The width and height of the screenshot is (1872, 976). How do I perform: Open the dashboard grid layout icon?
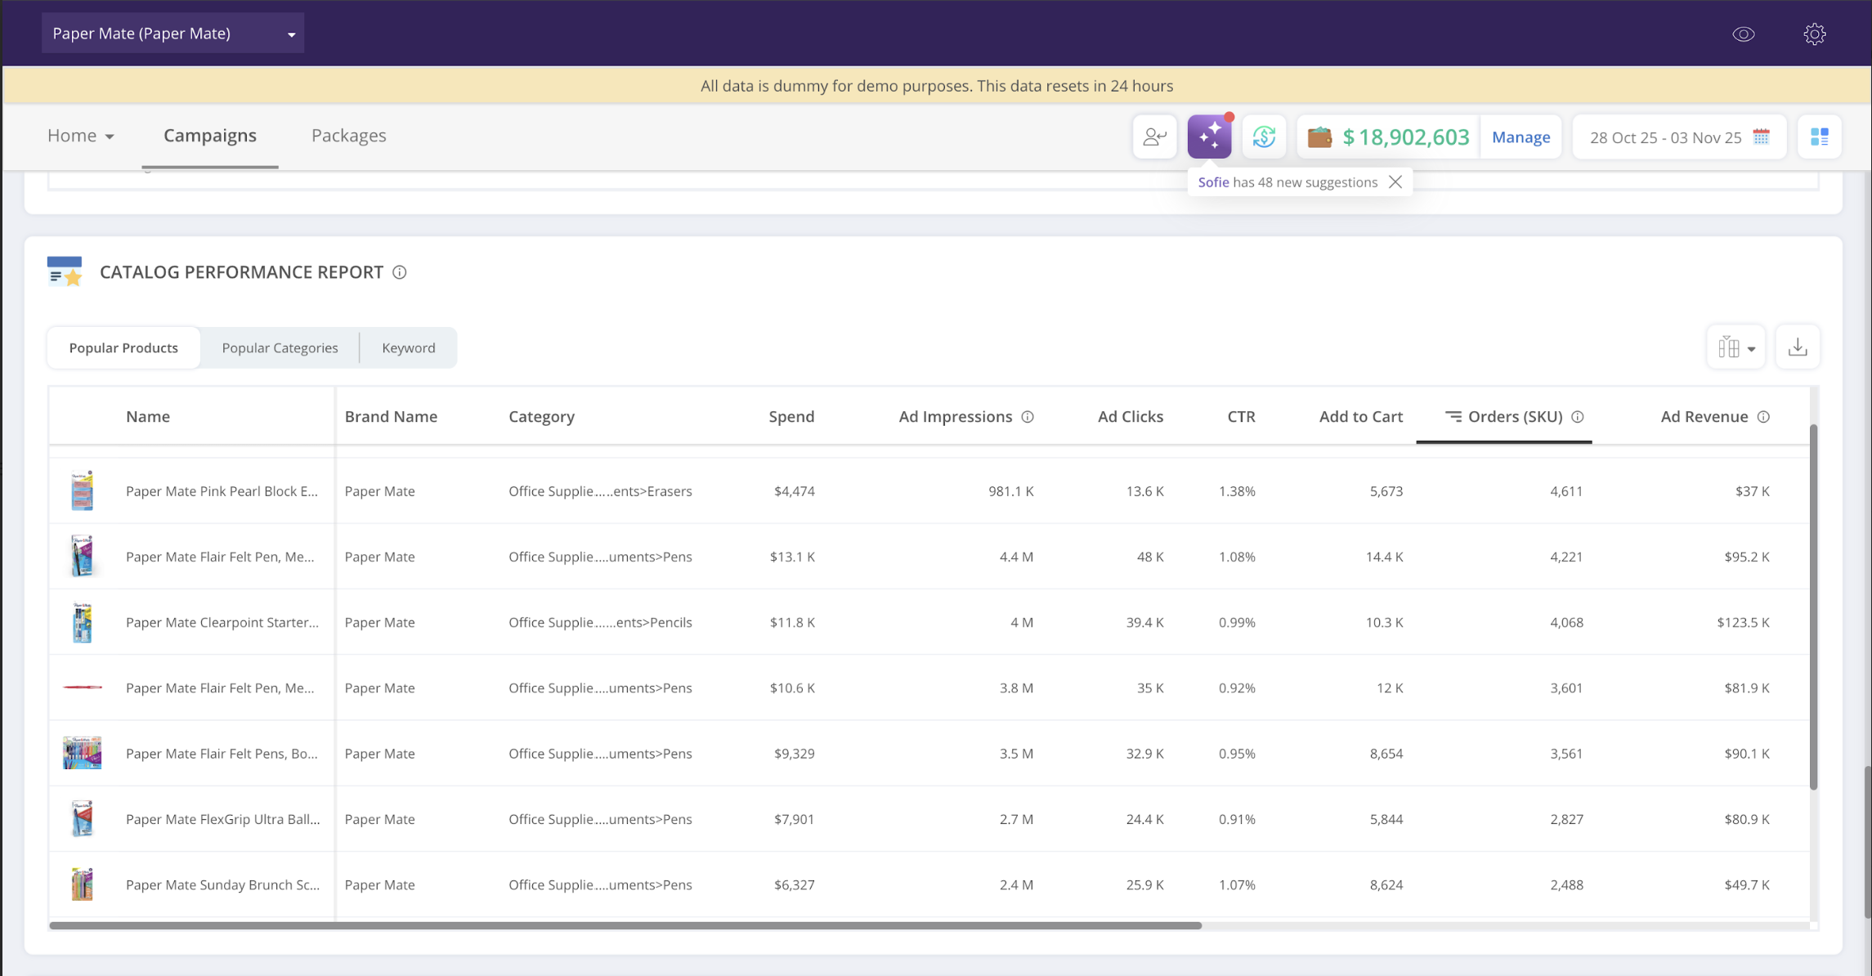[x=1819, y=137]
